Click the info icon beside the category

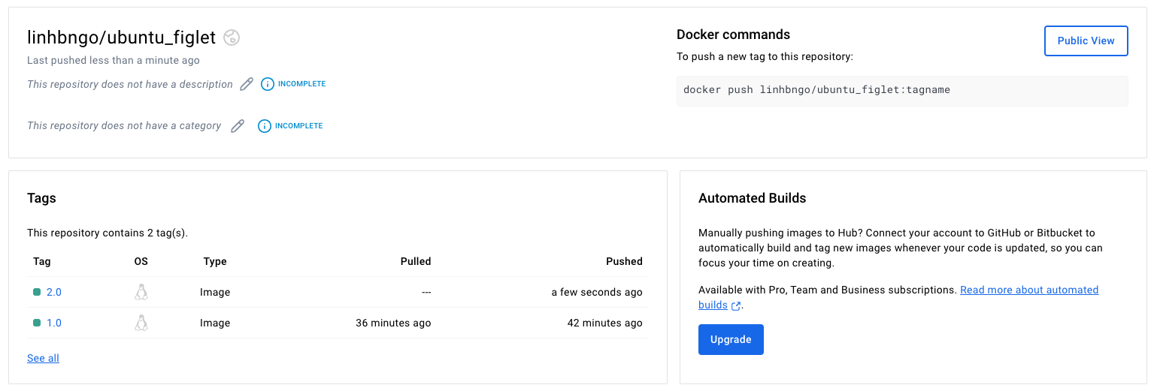(265, 126)
